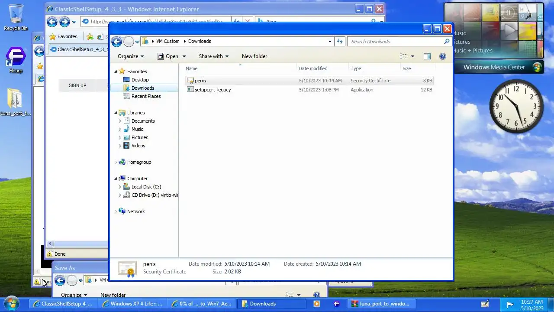
Task: Open the dropdown arrow next to Open
Action: click(184, 56)
